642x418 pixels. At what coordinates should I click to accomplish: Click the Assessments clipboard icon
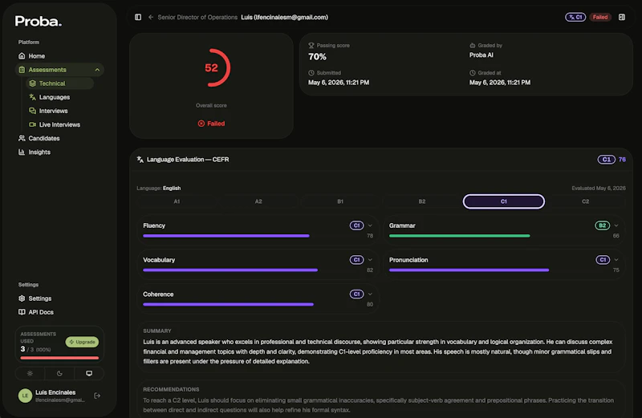pos(22,70)
